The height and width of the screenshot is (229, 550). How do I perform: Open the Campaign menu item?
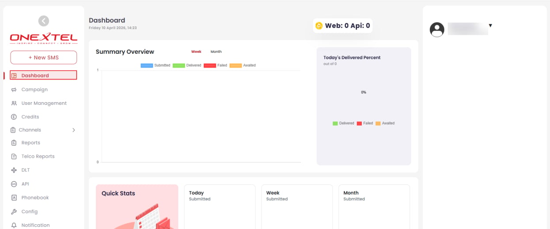[34, 89]
